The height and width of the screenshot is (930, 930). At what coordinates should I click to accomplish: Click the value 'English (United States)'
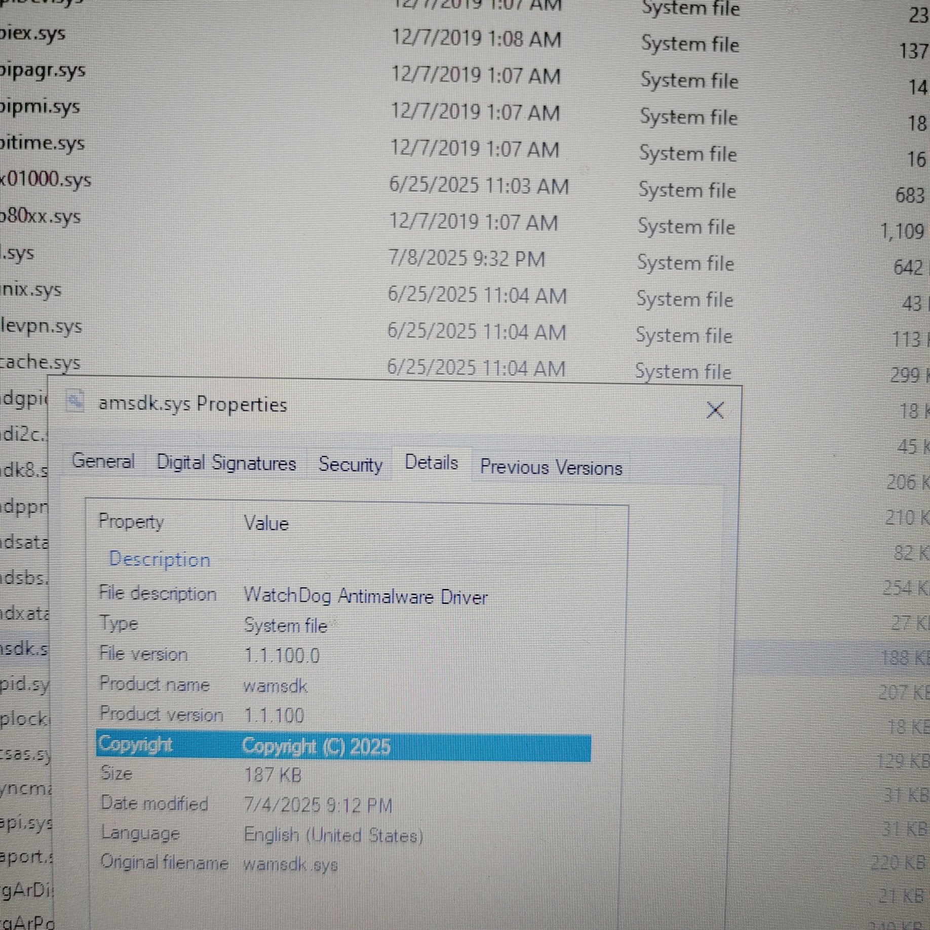[x=333, y=835]
